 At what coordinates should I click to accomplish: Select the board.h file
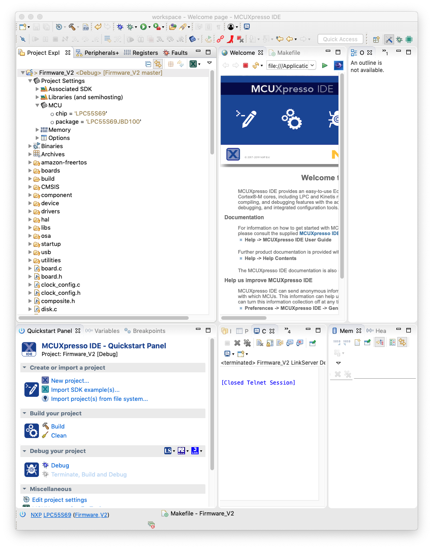pyautogui.click(x=52, y=277)
